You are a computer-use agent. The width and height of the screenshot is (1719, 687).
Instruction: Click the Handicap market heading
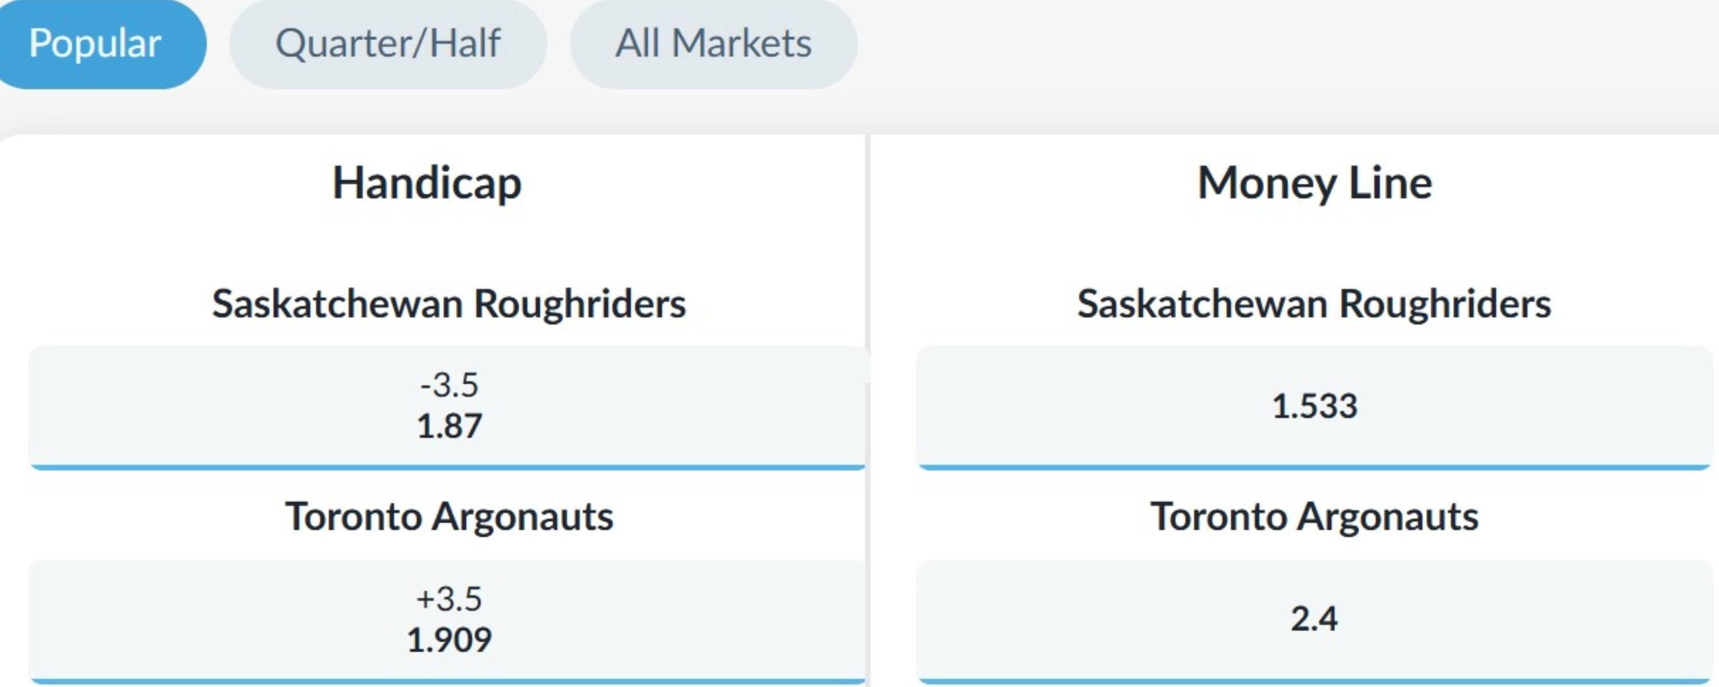click(427, 183)
